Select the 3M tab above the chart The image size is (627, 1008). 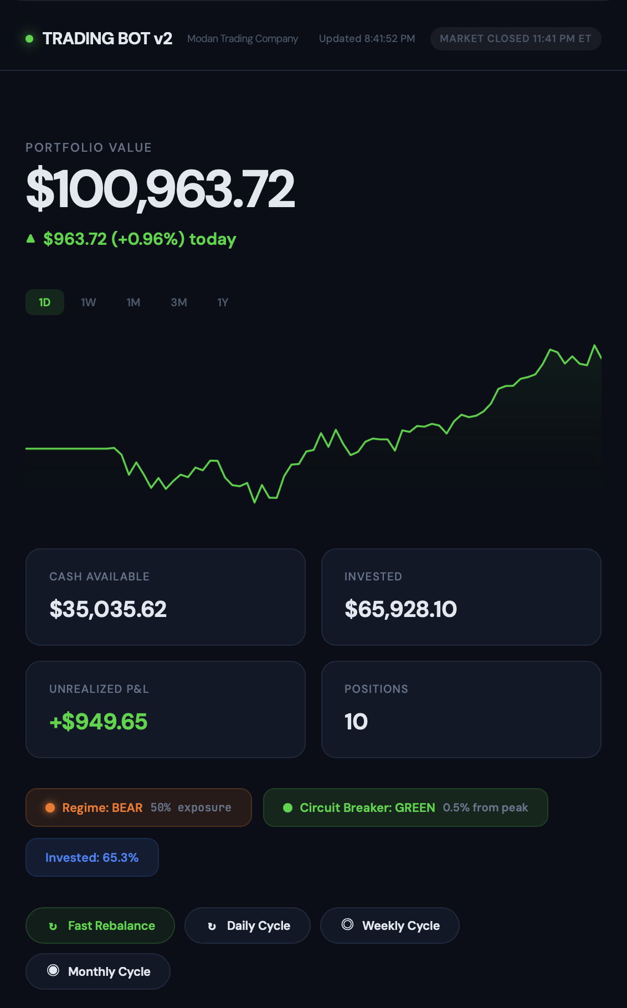pos(178,302)
